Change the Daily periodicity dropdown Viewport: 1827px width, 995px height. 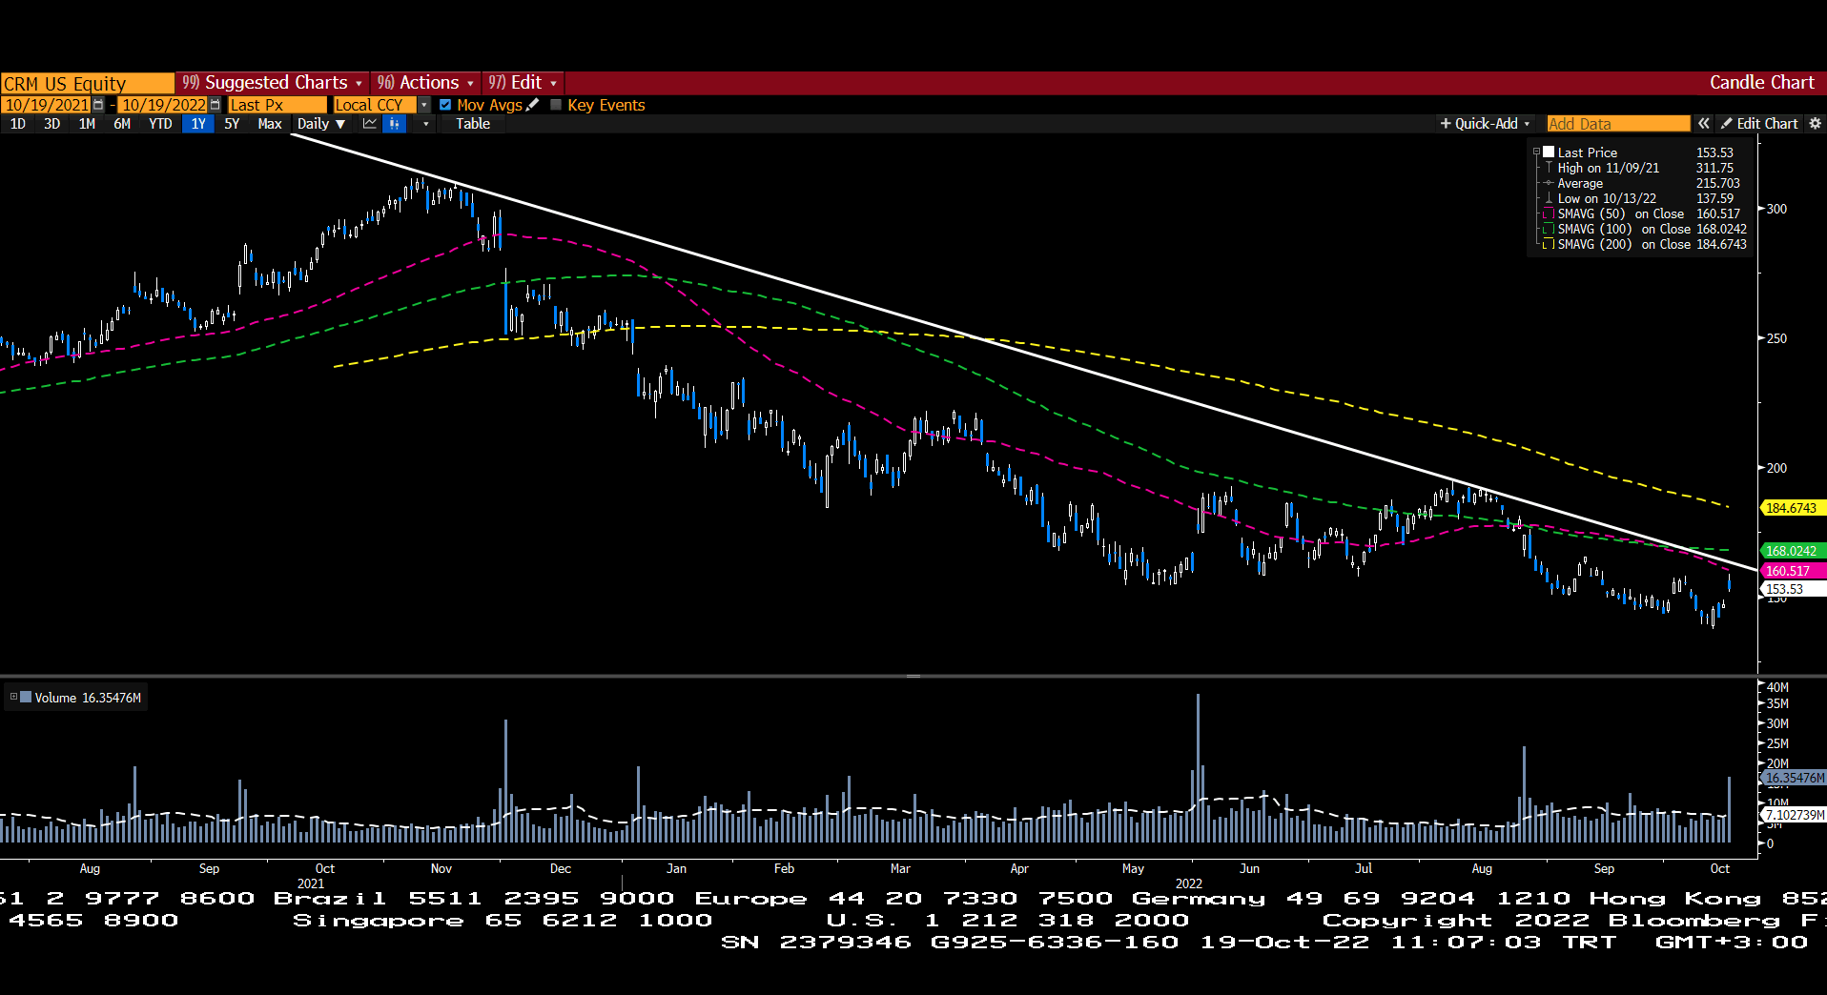(x=320, y=124)
